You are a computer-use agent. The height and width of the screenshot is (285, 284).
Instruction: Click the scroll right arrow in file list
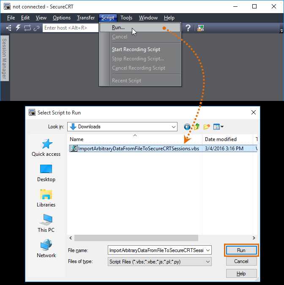(254, 238)
